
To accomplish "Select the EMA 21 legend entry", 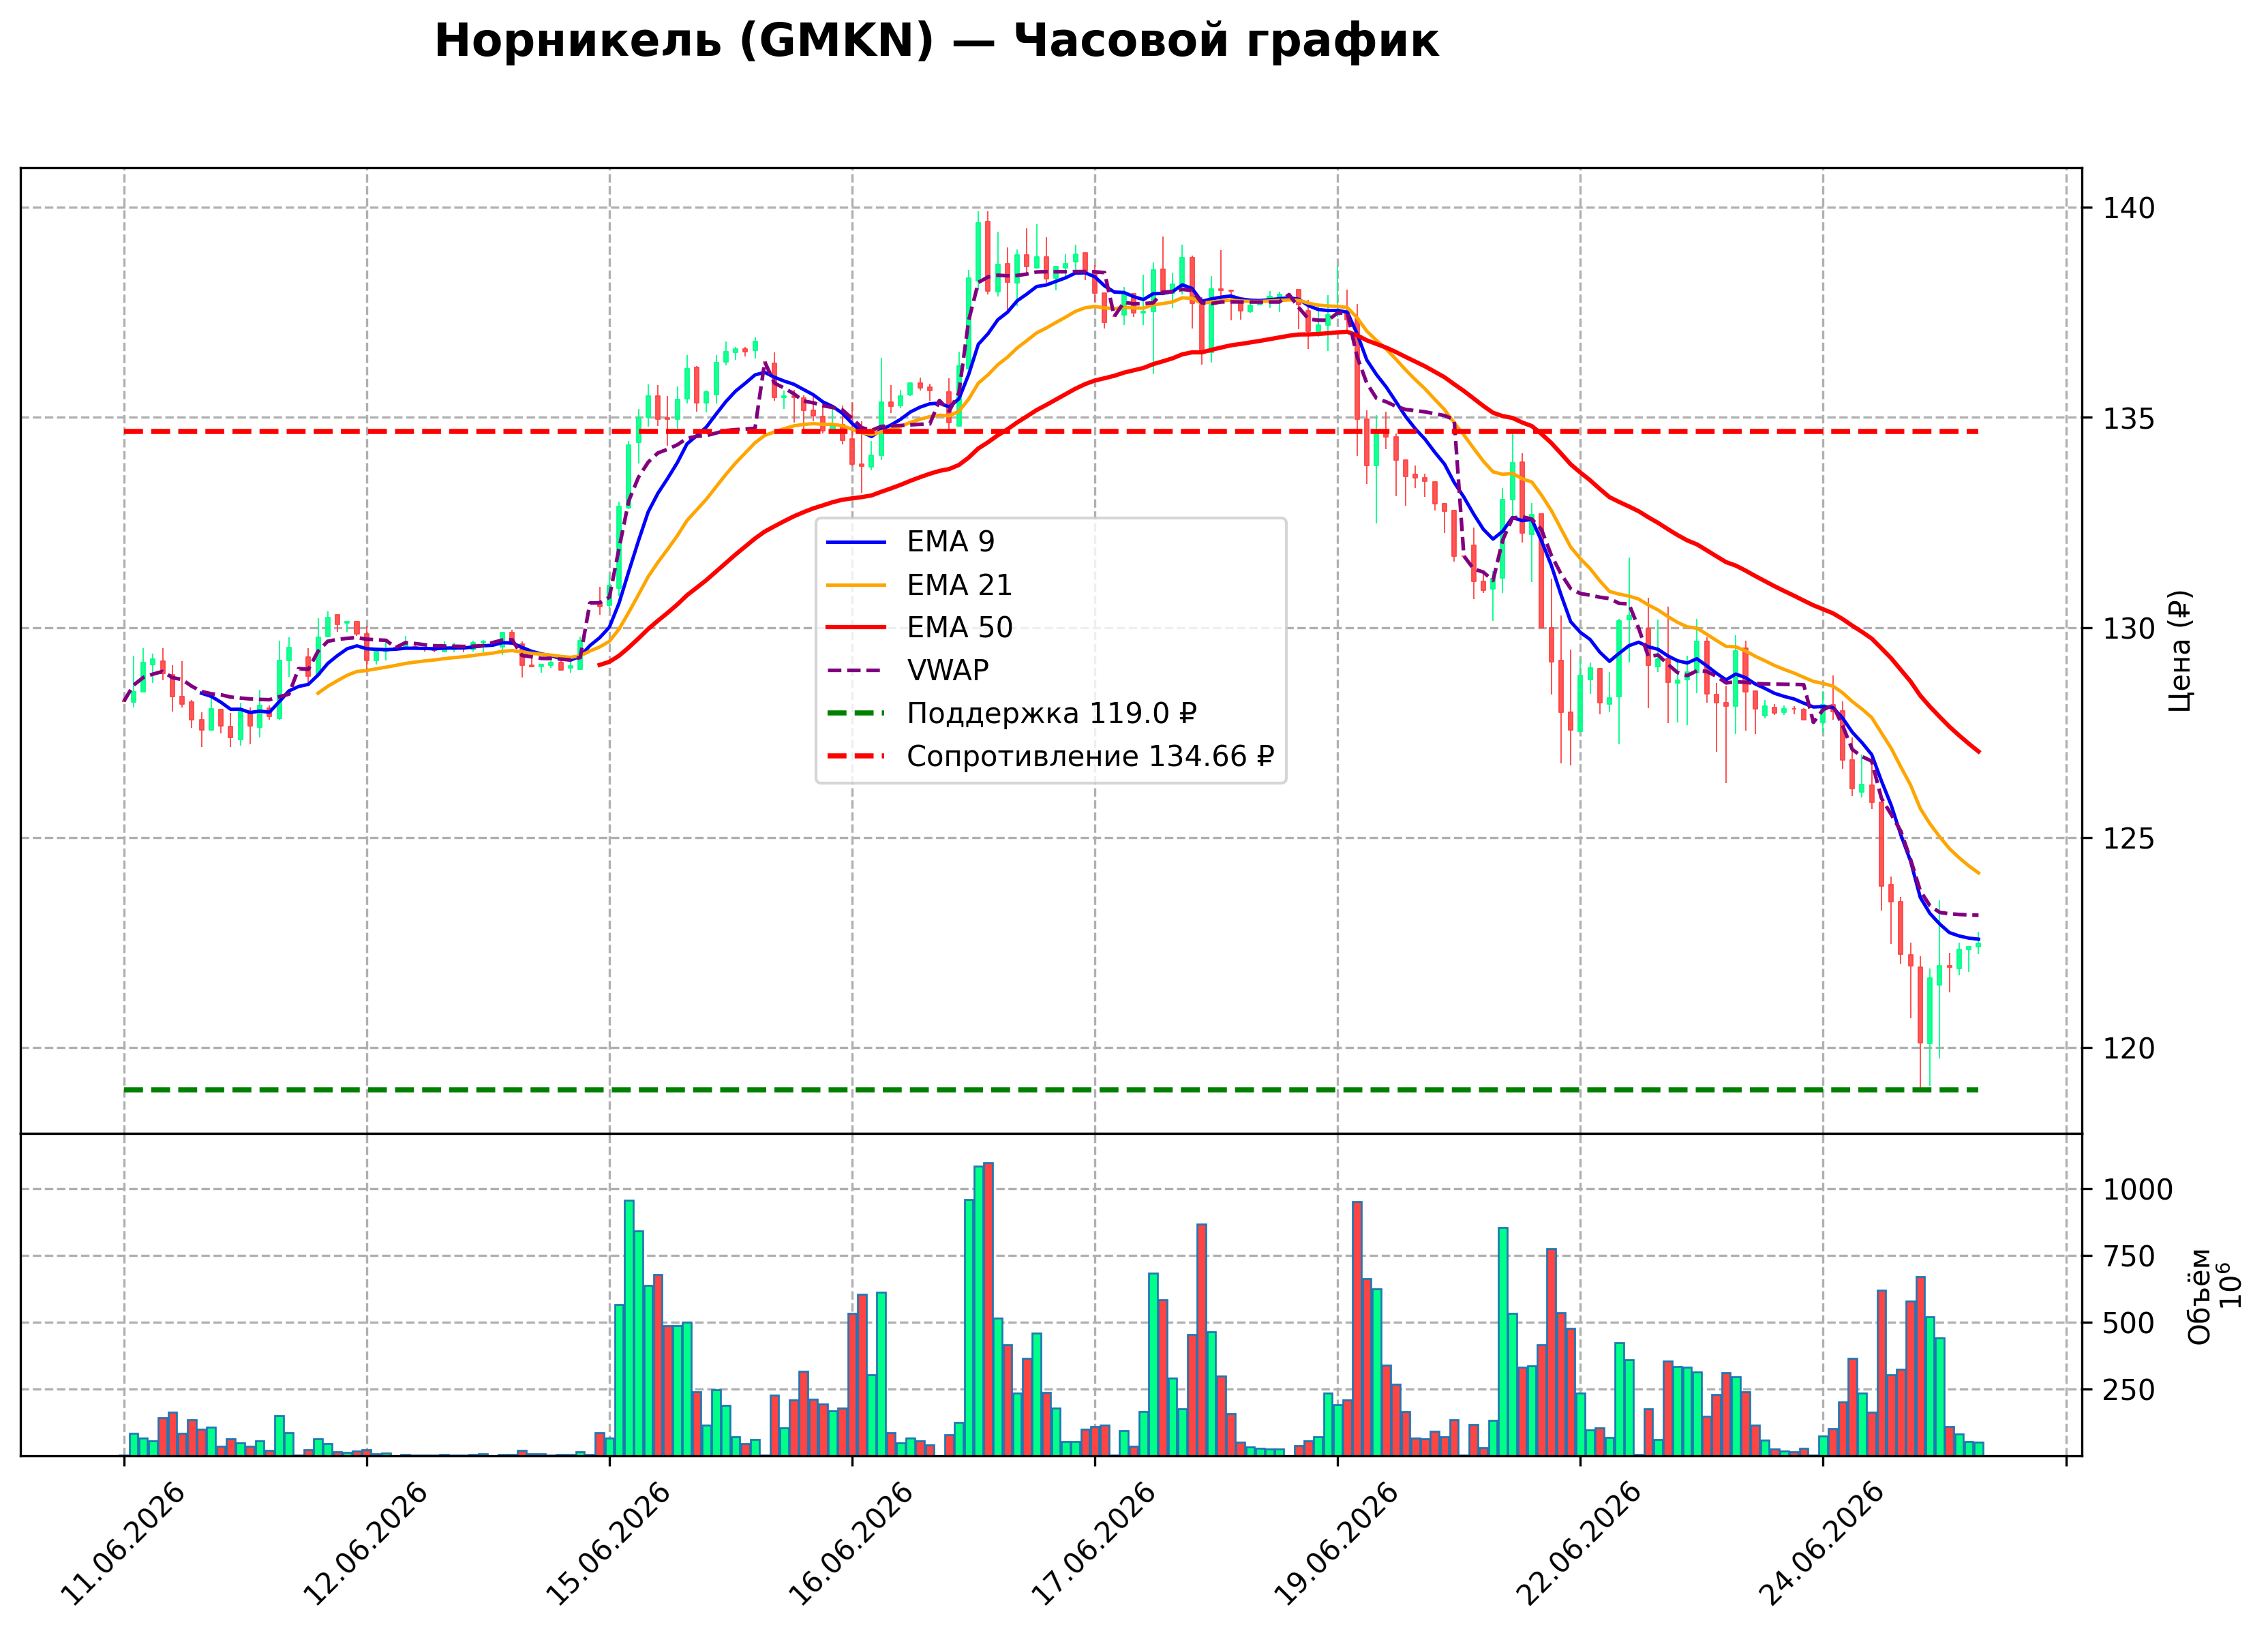I will click(x=919, y=585).
